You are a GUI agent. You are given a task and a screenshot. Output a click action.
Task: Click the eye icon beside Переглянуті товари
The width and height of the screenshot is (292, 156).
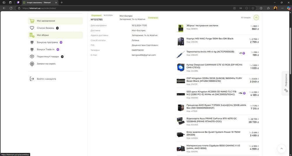click(x=32, y=57)
